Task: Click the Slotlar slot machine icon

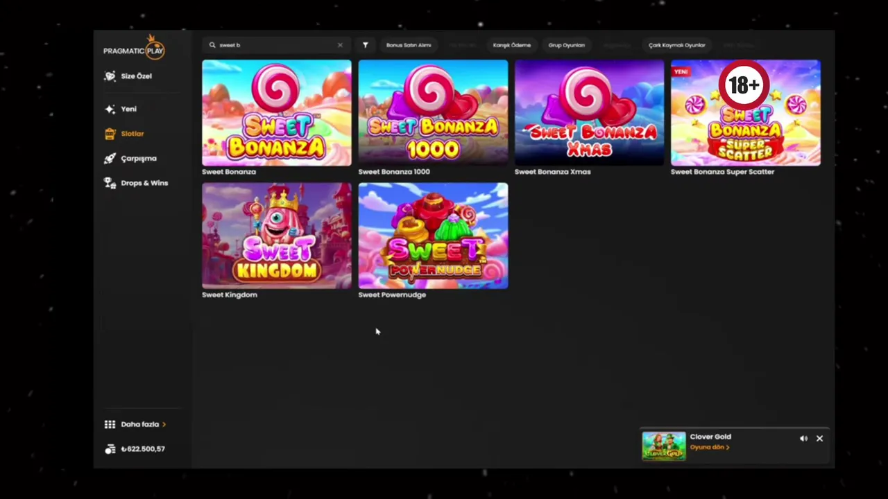Action: pyautogui.click(x=110, y=134)
